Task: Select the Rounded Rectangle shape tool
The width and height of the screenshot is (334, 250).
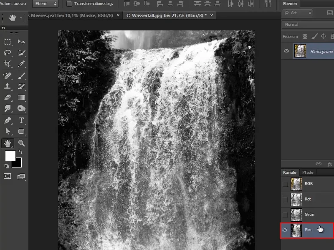Action: (21, 131)
